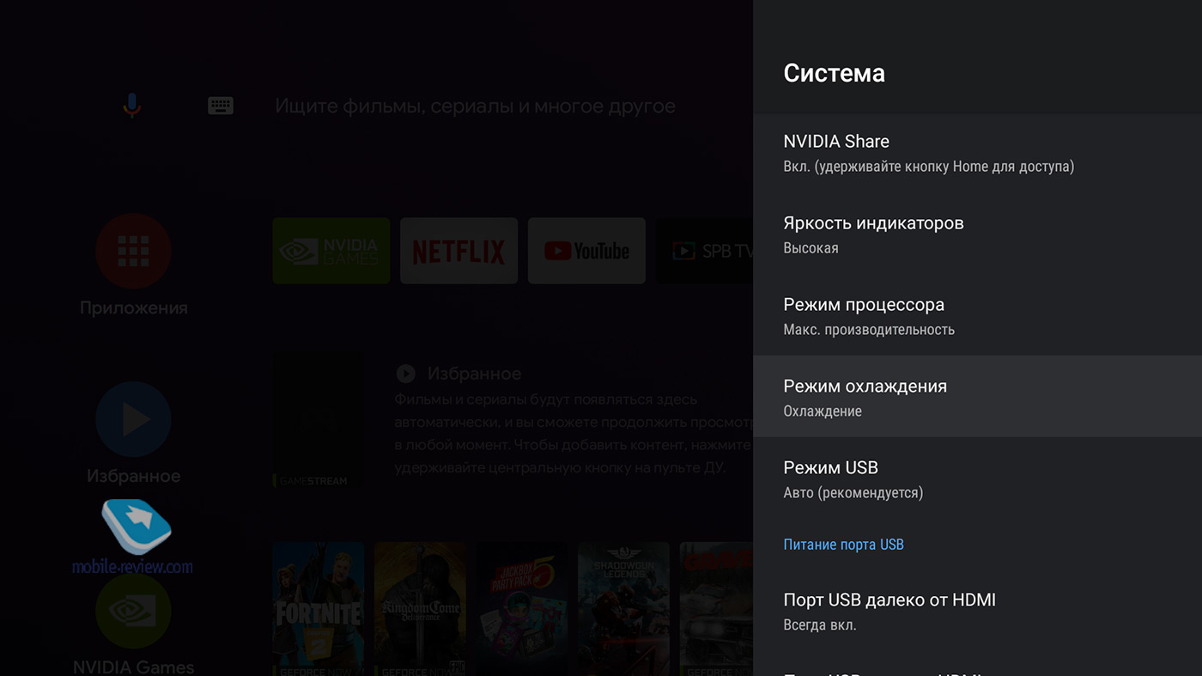Open the Jackbox Party Pack 5 cover
The height and width of the screenshot is (676, 1202).
pos(522,609)
